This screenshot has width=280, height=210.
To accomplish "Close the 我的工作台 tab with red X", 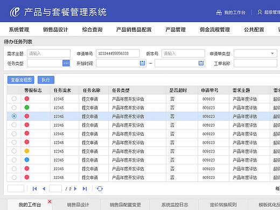I will point(50,201).
